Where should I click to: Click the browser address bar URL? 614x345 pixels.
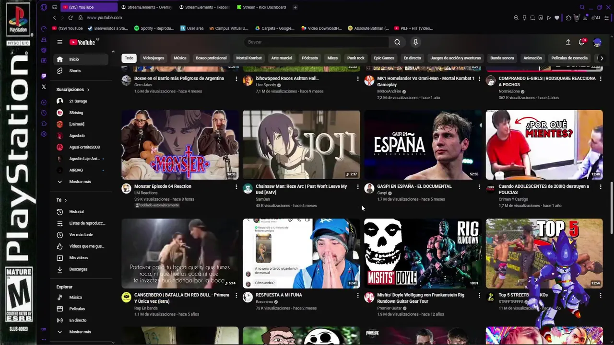104,18
